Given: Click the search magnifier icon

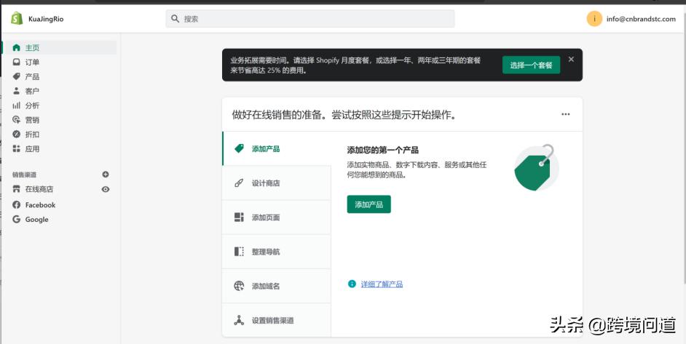Looking at the screenshot, I should (x=175, y=19).
